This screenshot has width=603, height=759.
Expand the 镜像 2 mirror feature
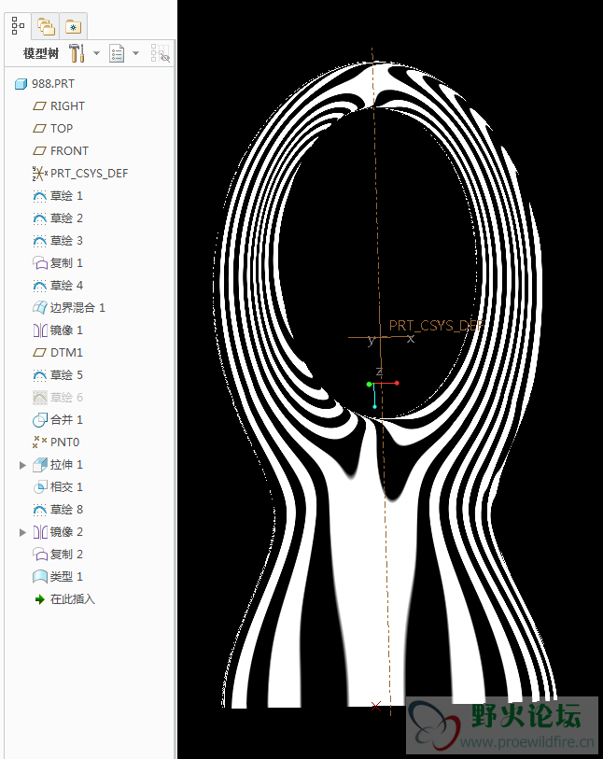tap(22, 532)
